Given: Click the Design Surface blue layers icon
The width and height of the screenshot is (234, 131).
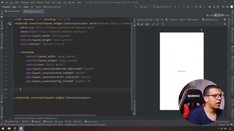Looking at the screenshot, I should 157,20.
